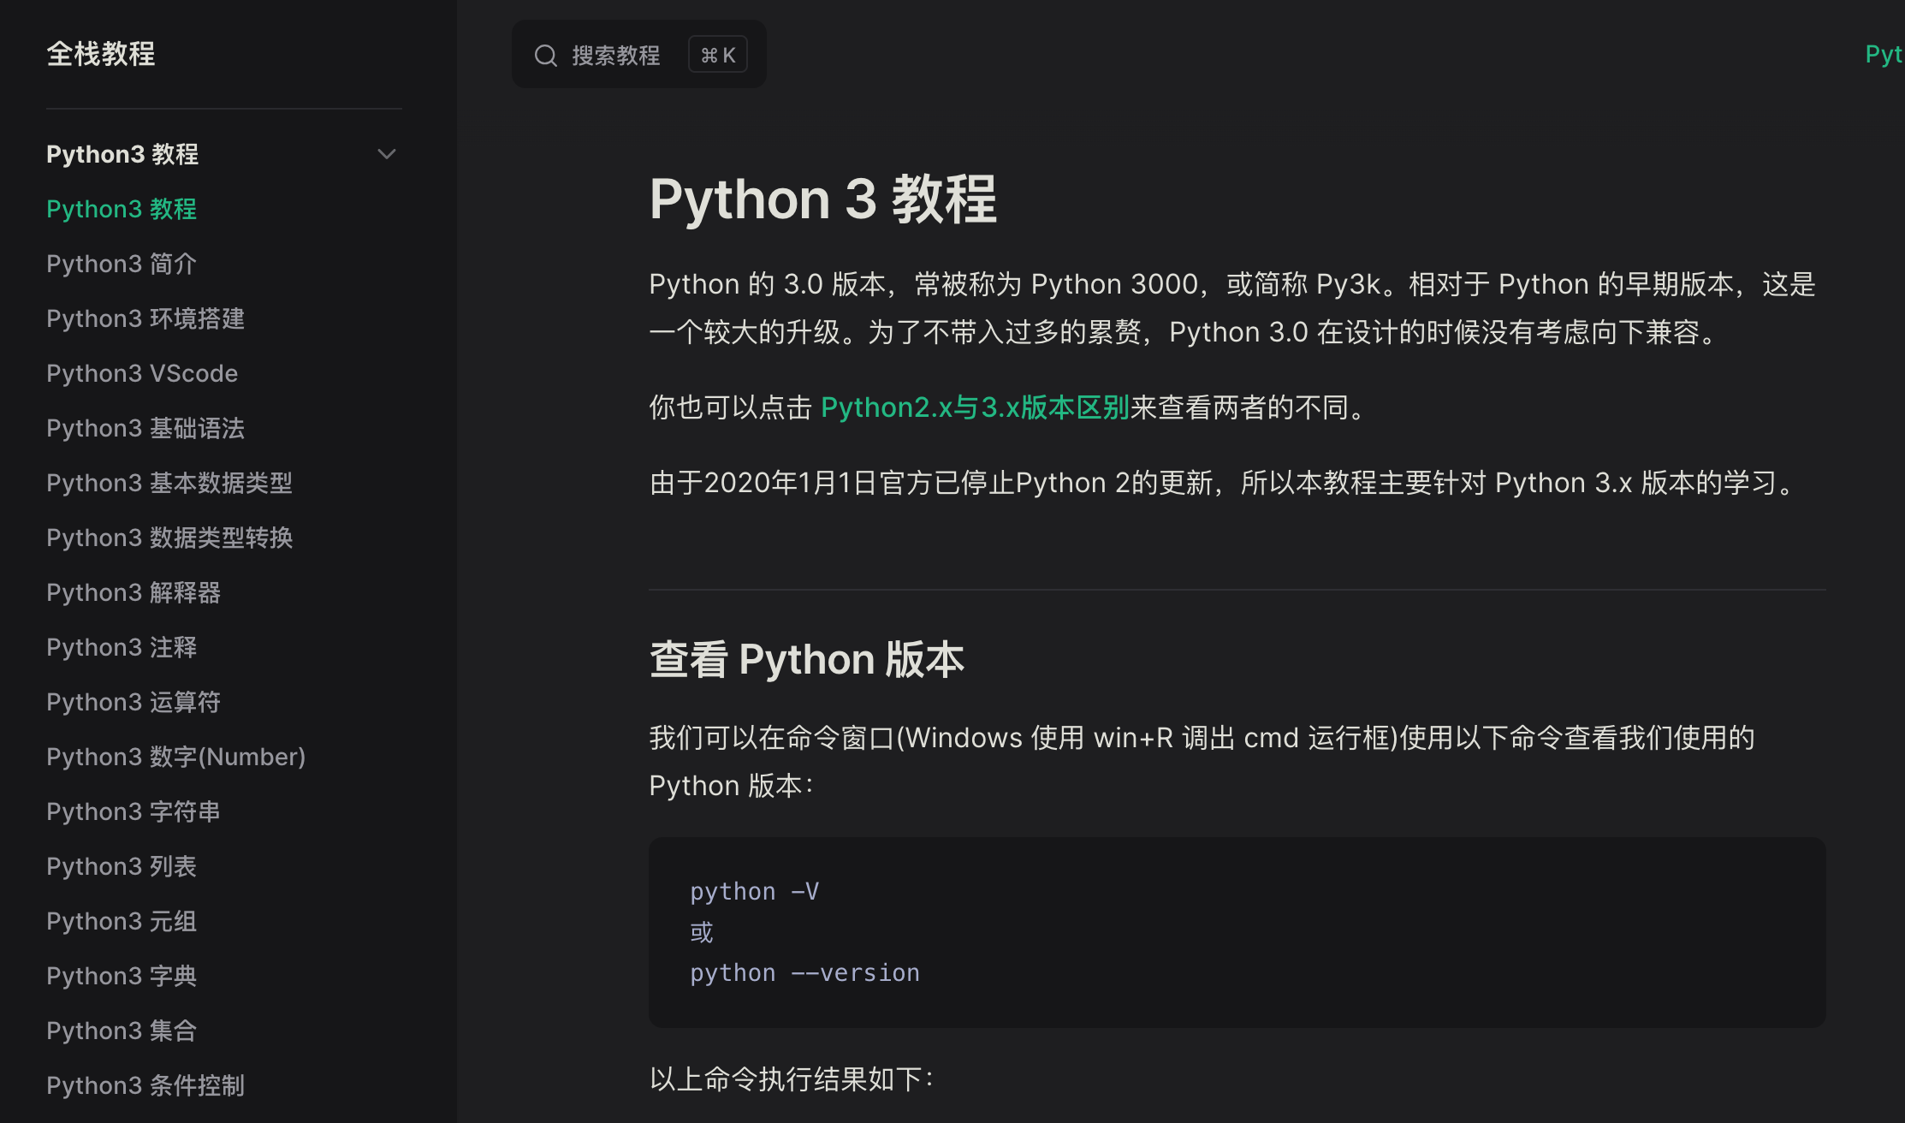Viewport: 1905px width, 1123px height.
Task: Click the ⌘K shortcut badge
Action: click(x=718, y=55)
